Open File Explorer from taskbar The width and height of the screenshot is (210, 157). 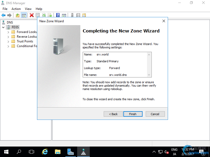(x=58, y=152)
